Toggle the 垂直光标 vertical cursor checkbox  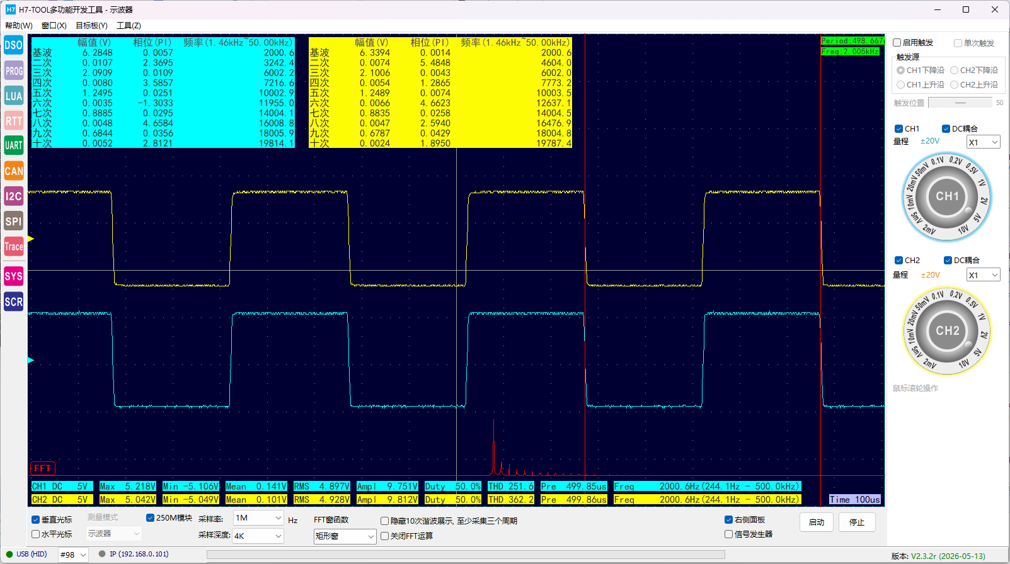36,519
